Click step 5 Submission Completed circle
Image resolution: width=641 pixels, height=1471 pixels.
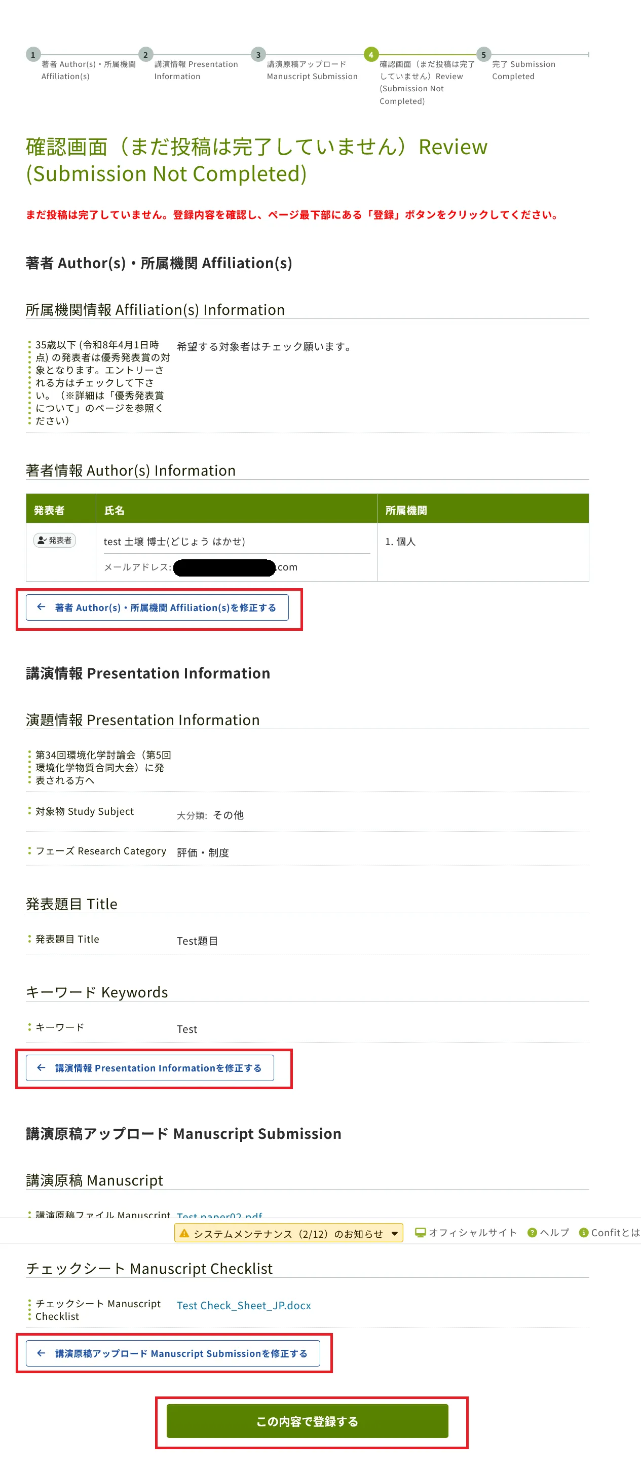pos(483,55)
